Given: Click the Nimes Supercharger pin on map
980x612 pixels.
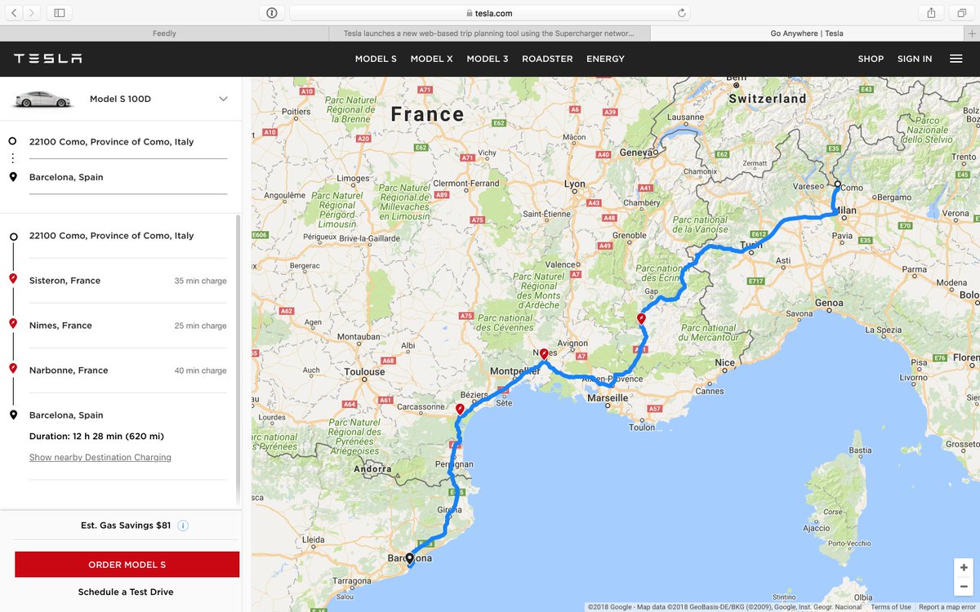Looking at the screenshot, I should [544, 355].
